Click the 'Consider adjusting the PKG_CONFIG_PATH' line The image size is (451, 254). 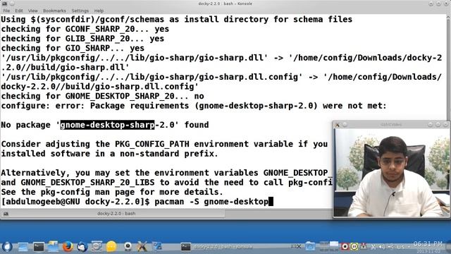tap(164, 144)
